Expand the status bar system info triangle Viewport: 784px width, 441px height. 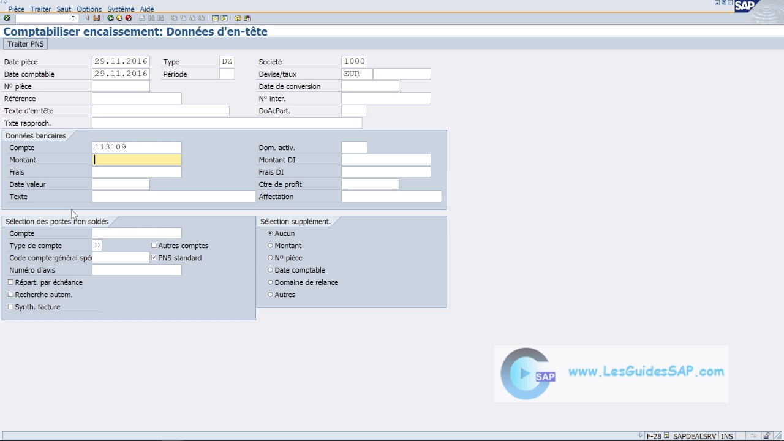click(x=641, y=436)
